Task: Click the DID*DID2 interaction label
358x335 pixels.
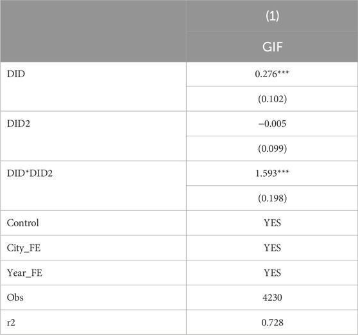Action: pos(30,173)
